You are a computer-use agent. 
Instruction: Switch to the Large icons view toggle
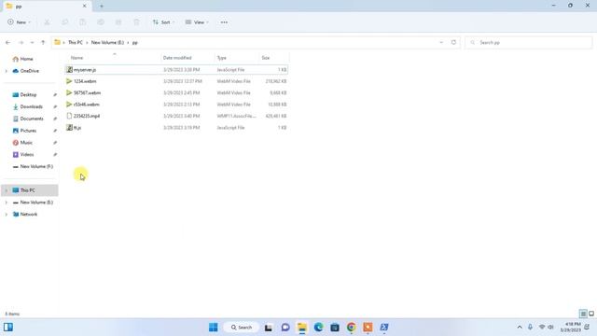click(591, 314)
